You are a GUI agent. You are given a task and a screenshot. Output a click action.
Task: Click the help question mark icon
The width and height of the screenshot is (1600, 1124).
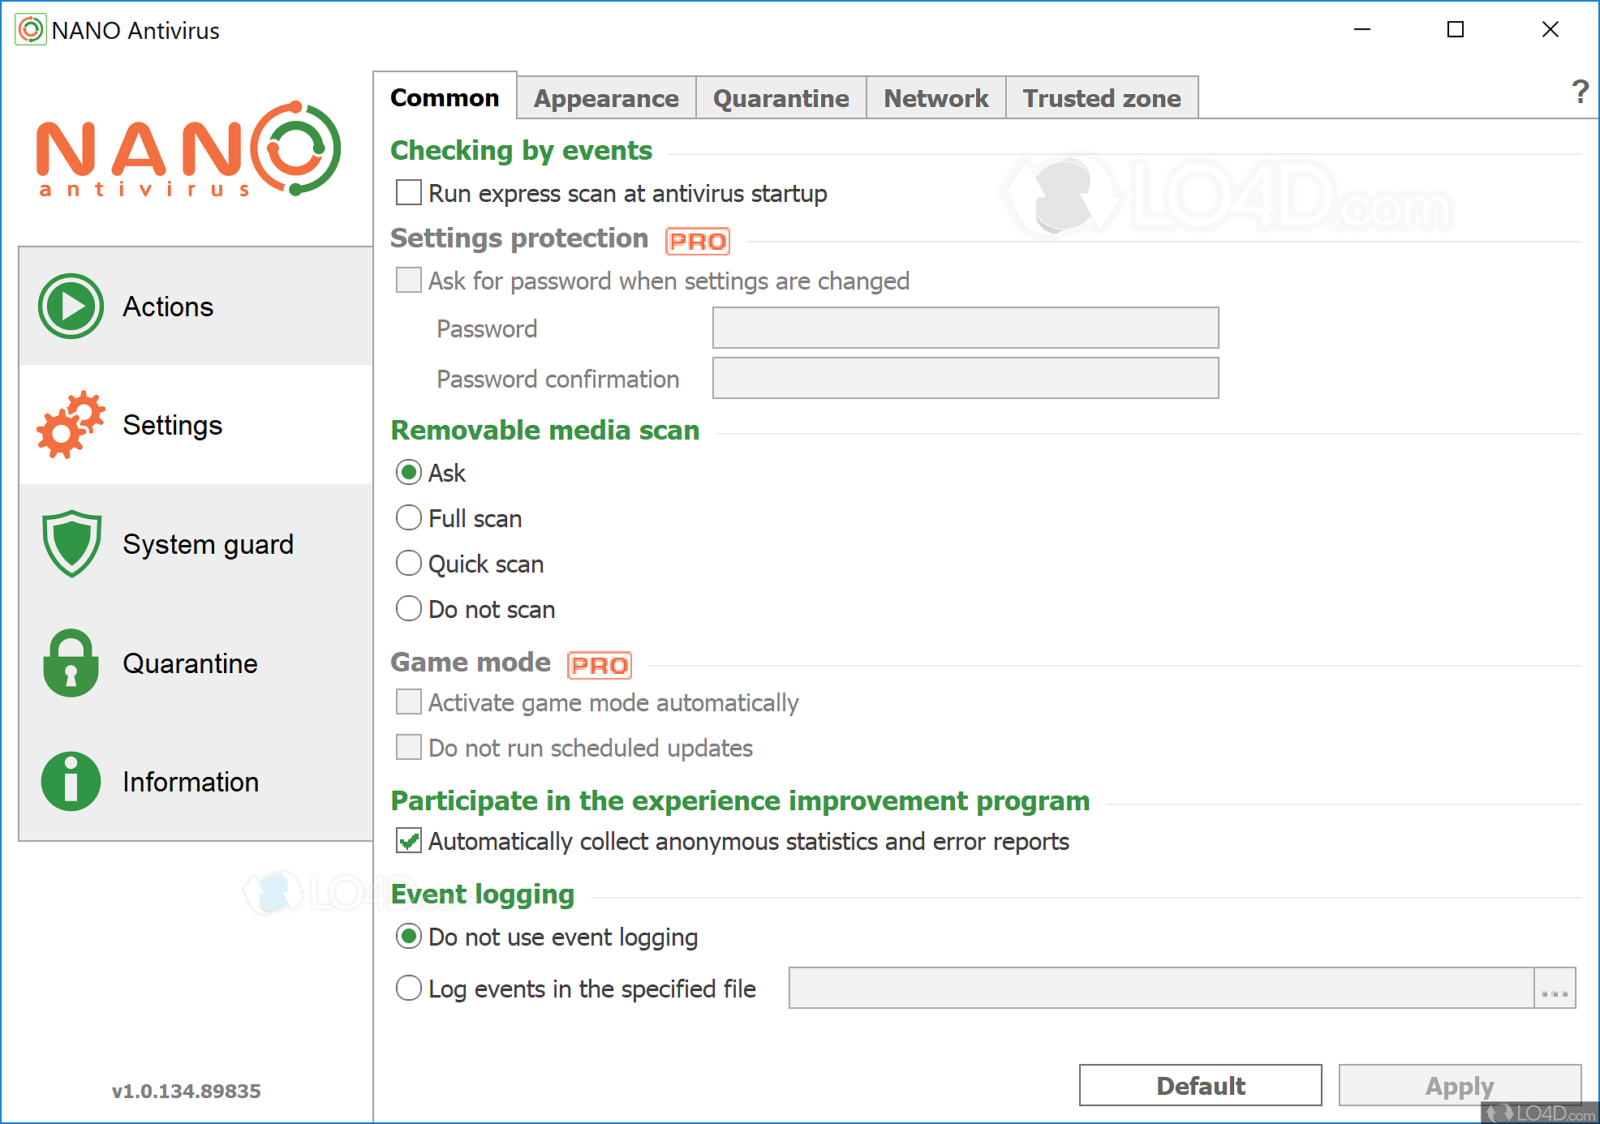tap(1580, 92)
